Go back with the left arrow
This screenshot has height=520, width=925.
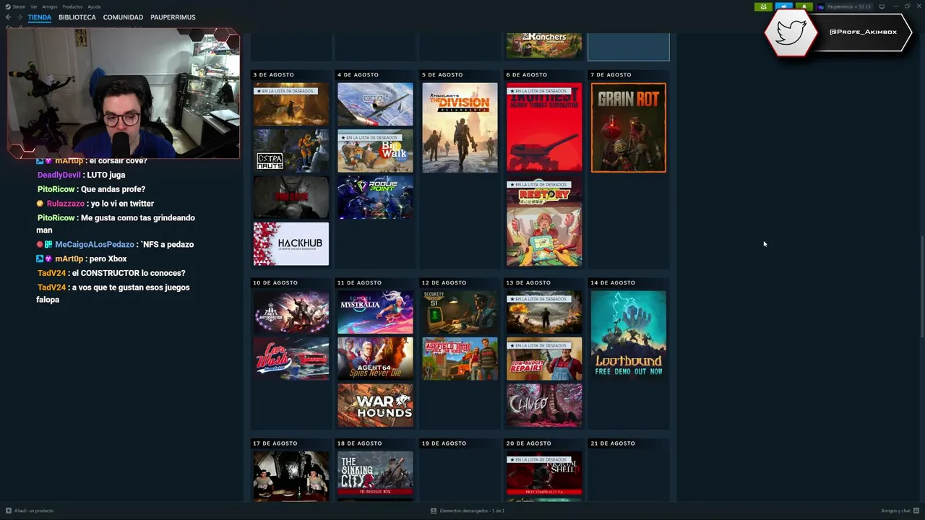(x=9, y=17)
